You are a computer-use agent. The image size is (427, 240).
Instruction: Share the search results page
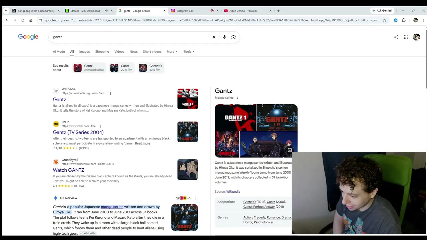[396, 37]
